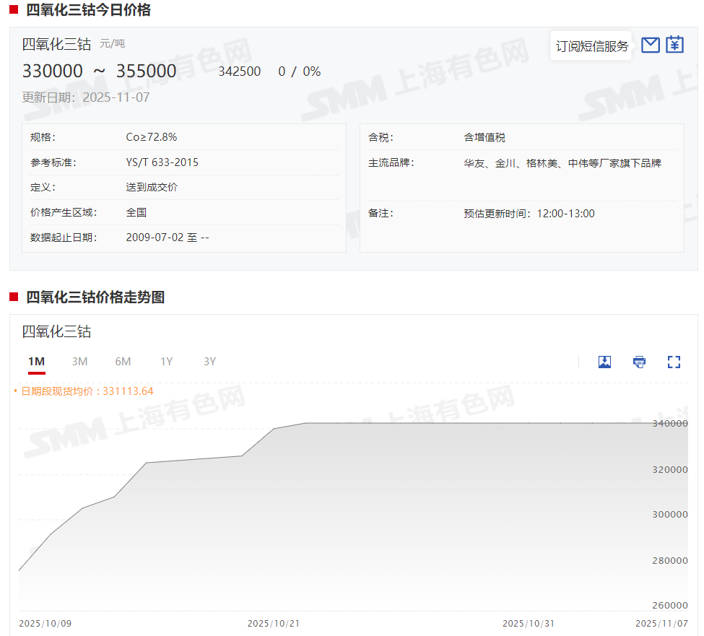Click the YS/T 633-2015 reference standard

(x=162, y=162)
